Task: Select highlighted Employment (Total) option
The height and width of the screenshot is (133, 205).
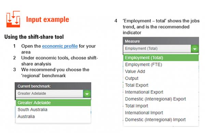Action: pyautogui.click(x=161, y=58)
